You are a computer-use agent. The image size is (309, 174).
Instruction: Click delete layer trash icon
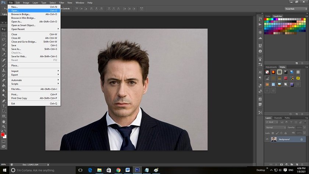point(302,164)
